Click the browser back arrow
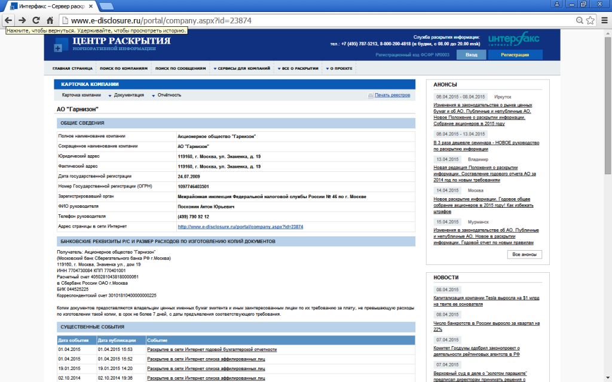 (x=8, y=20)
